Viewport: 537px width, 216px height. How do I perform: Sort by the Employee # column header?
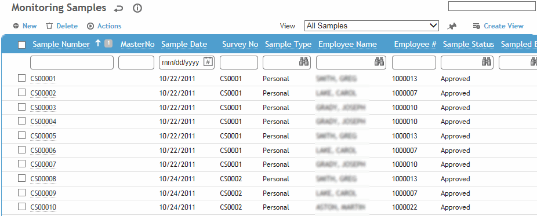click(415, 45)
